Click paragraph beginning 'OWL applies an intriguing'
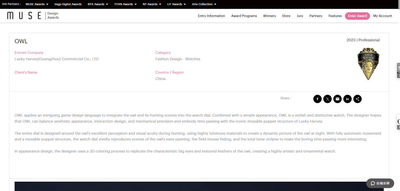Viewport: 400px width, 191px height. [198, 118]
